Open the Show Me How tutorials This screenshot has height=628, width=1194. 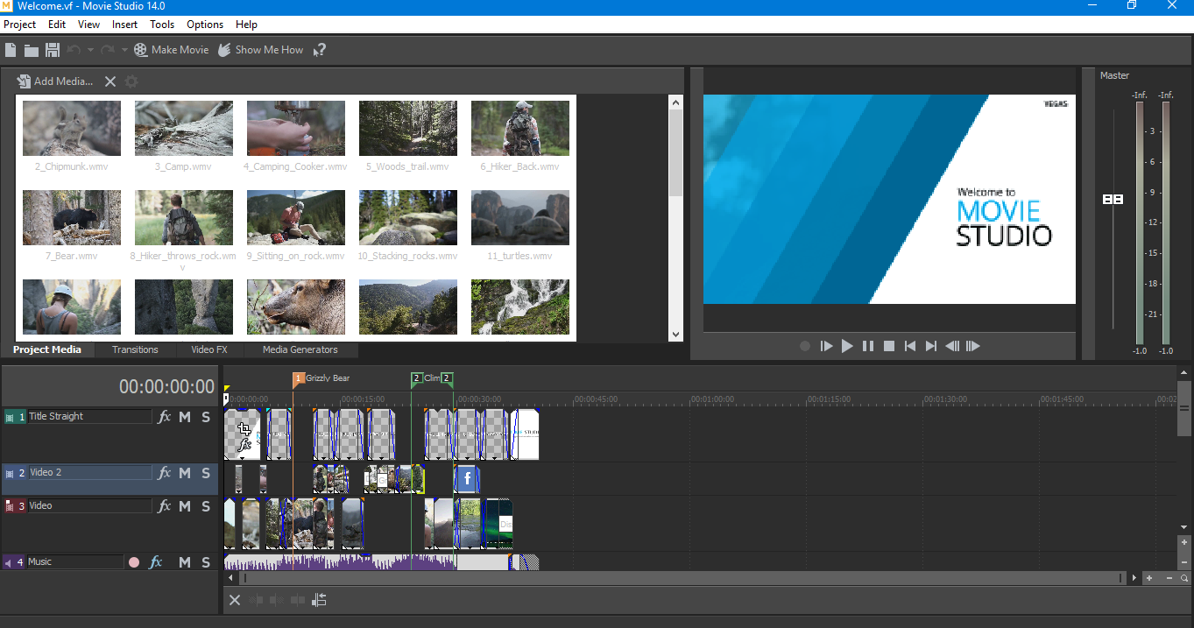pyautogui.click(x=260, y=50)
